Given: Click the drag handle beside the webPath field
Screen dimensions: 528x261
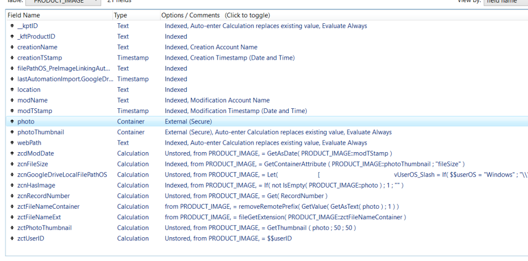Looking at the screenshot, I should tap(12, 143).
